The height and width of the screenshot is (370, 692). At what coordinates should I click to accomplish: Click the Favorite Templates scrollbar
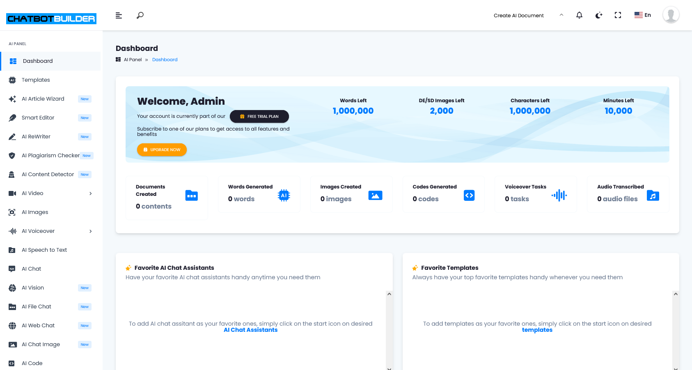click(x=676, y=329)
